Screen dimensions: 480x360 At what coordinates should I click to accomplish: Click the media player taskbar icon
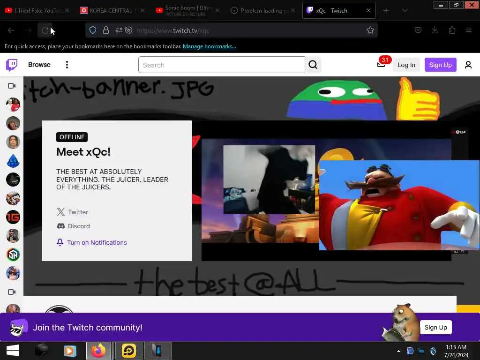70,351
